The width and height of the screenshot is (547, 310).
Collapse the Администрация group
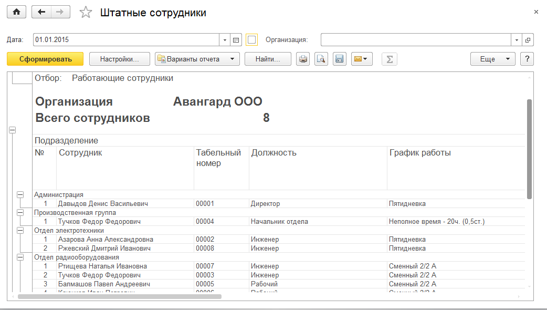pyautogui.click(x=20, y=194)
